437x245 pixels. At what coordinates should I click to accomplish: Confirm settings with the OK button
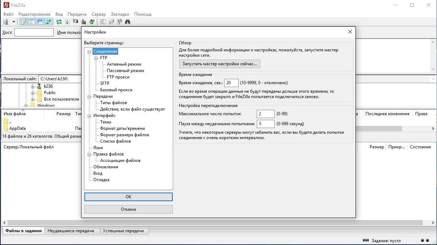tap(128, 197)
